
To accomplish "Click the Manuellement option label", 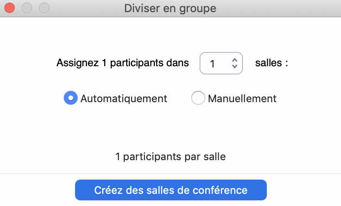I will 242,98.
